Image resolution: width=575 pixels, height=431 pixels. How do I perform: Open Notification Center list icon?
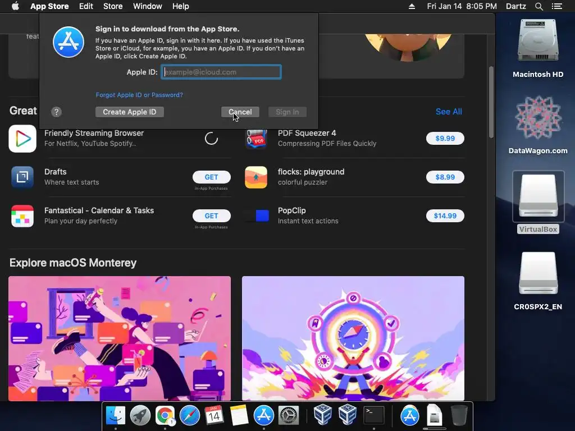click(x=557, y=6)
